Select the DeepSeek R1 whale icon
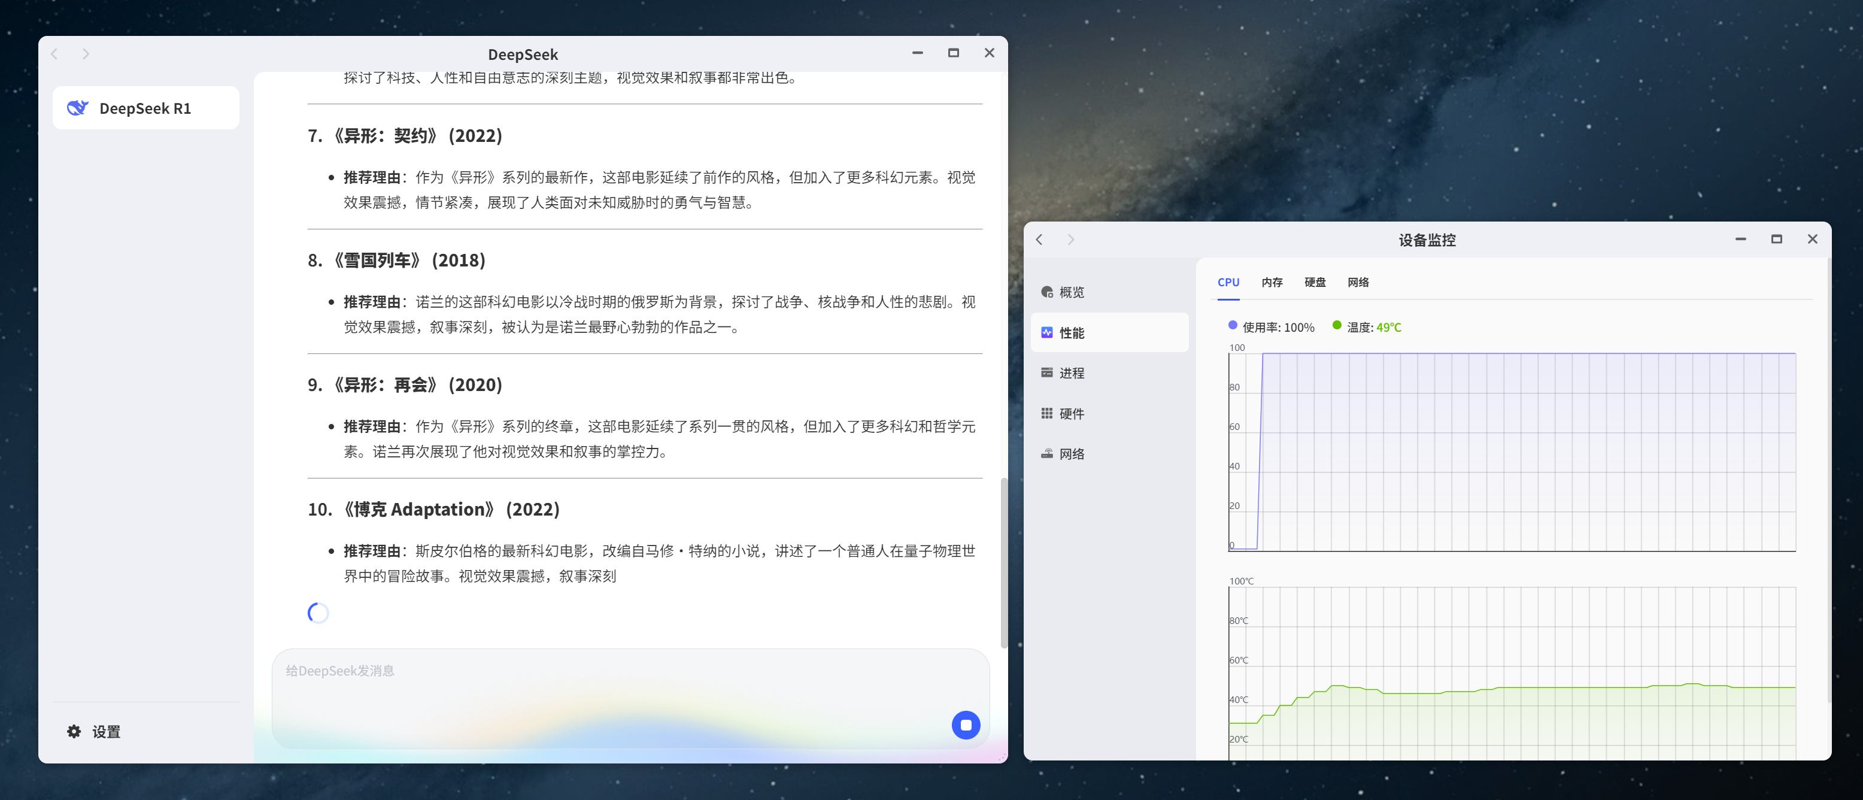The height and width of the screenshot is (800, 1863). pyautogui.click(x=77, y=108)
